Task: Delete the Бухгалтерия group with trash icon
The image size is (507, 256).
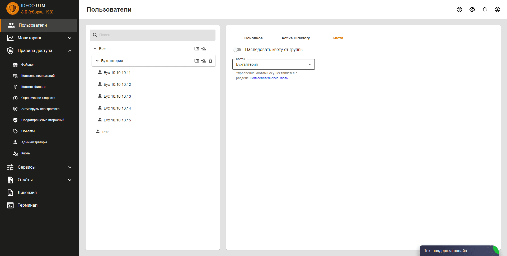Action: point(210,61)
